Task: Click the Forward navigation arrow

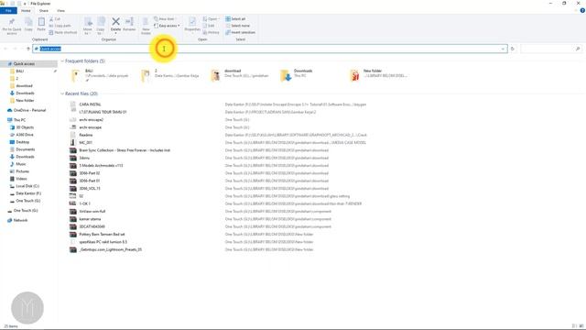Action: click(16, 49)
